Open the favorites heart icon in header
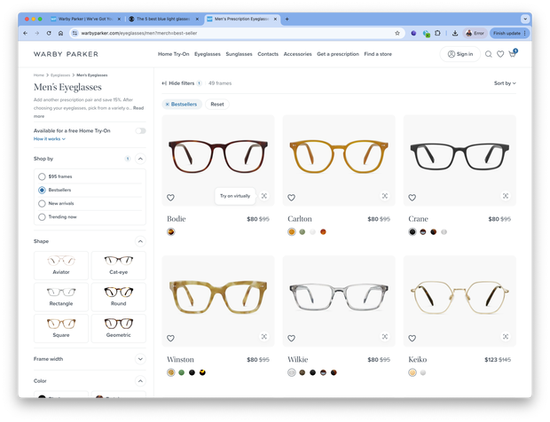The height and width of the screenshot is (422, 550). (500, 54)
